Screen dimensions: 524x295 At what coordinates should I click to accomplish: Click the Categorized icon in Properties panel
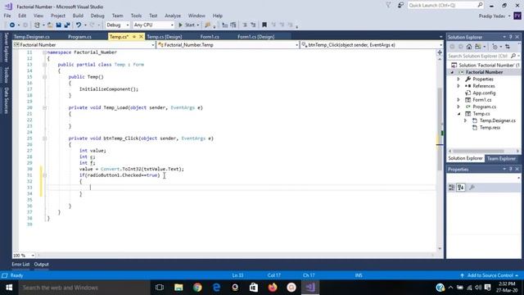pyautogui.click(x=452, y=188)
